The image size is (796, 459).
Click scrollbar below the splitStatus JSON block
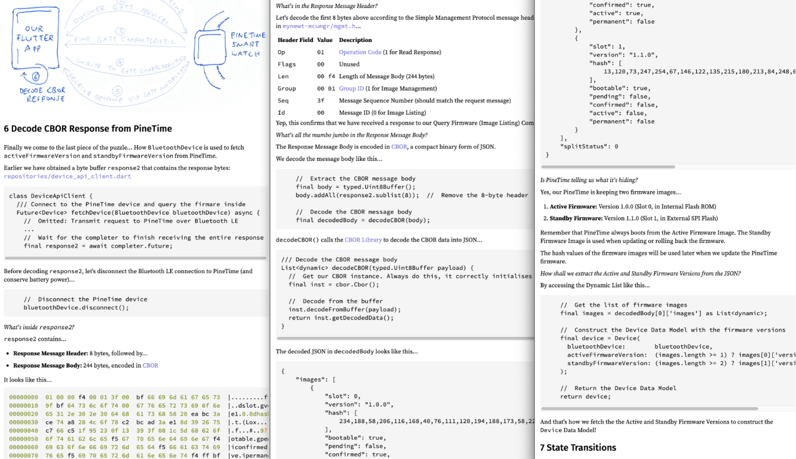pyautogui.click(x=608, y=167)
